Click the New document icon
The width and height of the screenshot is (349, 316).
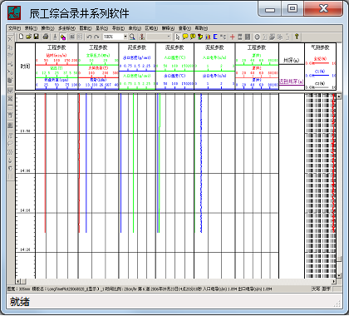[x=21, y=37]
